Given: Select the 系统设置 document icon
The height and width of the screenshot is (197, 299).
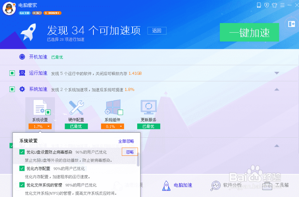Looking at the screenshot, I should [40, 107].
